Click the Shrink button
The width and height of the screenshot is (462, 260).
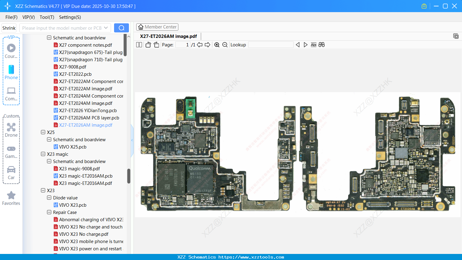pos(9,28)
